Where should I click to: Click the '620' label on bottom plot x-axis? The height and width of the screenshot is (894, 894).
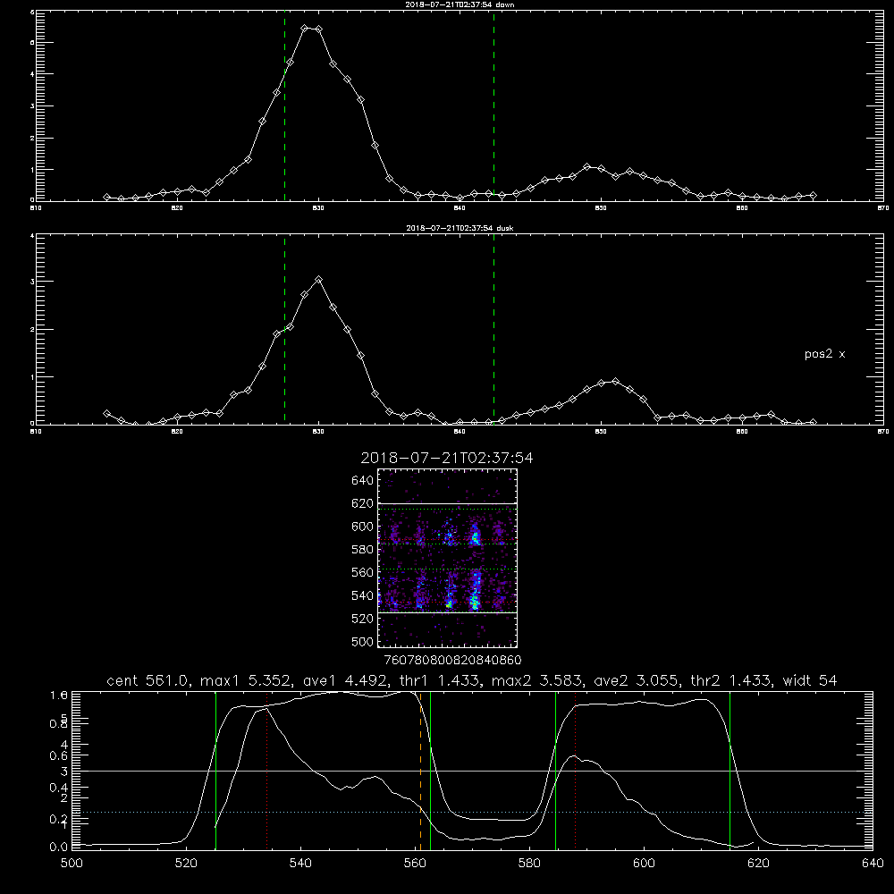click(x=758, y=864)
